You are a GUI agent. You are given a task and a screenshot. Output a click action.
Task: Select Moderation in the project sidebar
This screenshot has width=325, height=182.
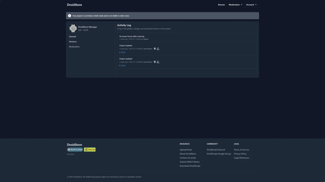[x=74, y=47]
